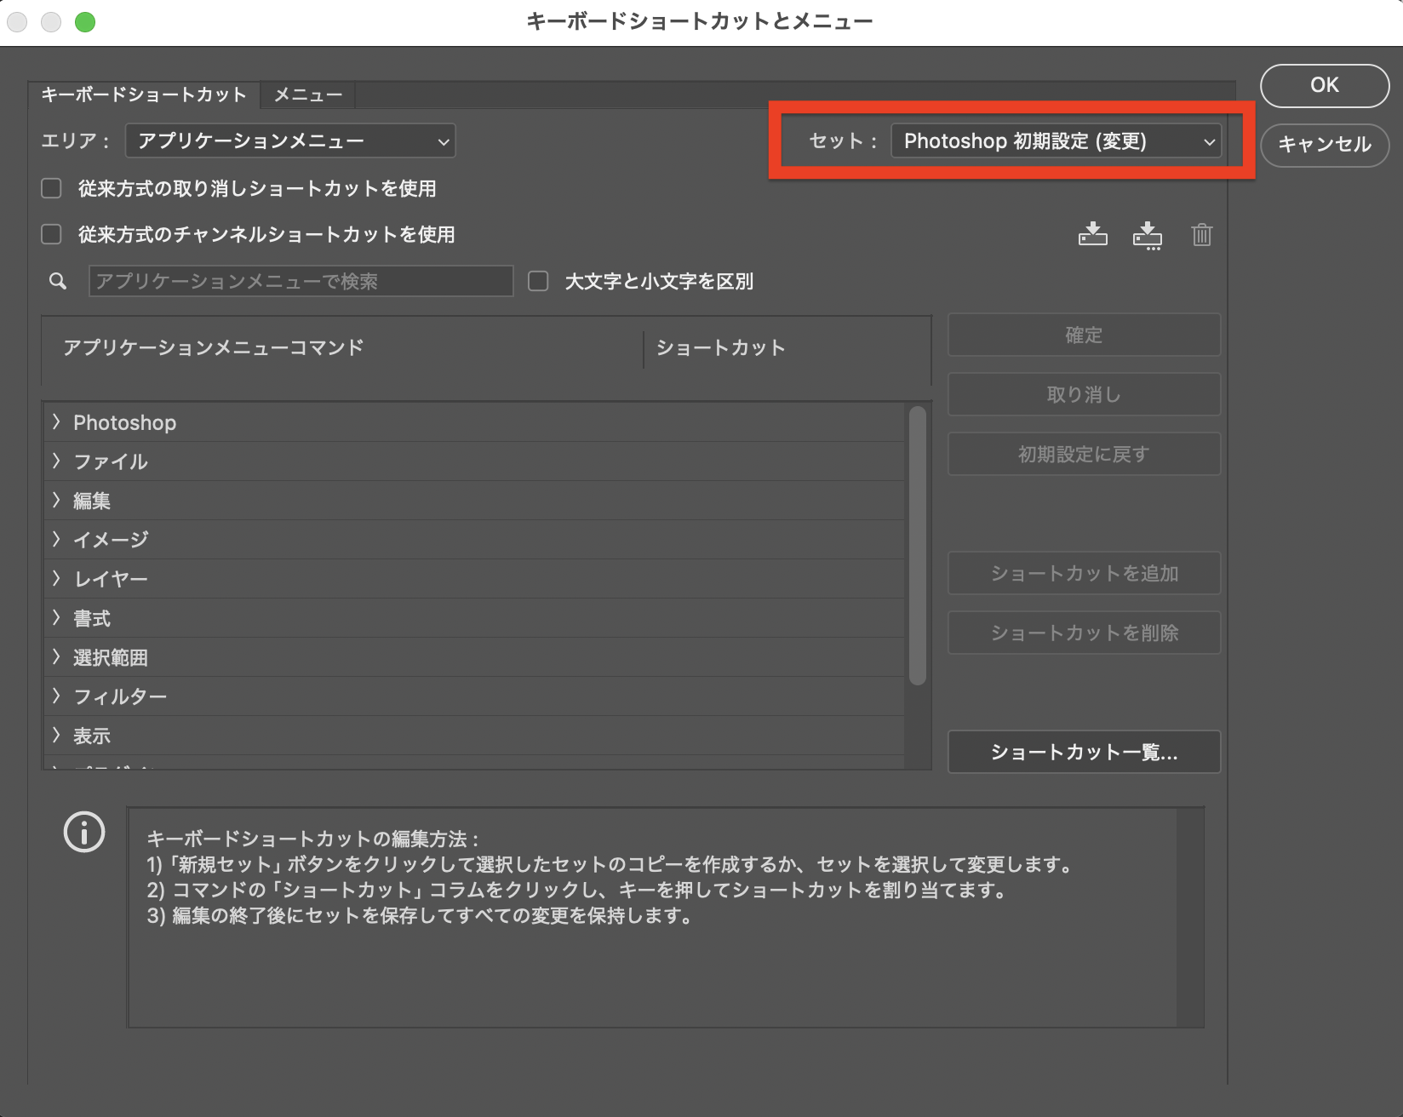1403x1117 pixels.
Task: Click the application menu search field
Action: point(300,281)
